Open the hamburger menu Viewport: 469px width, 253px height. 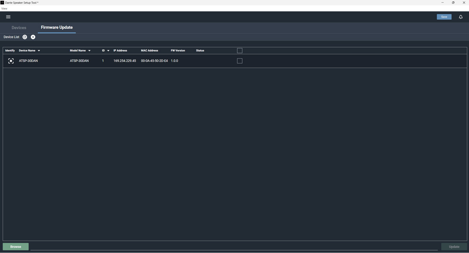(x=8, y=17)
